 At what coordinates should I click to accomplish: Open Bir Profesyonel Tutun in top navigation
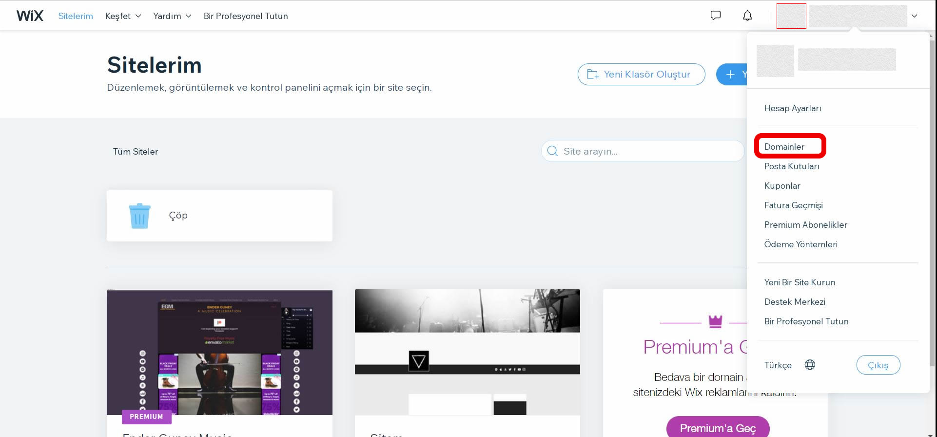click(x=246, y=16)
